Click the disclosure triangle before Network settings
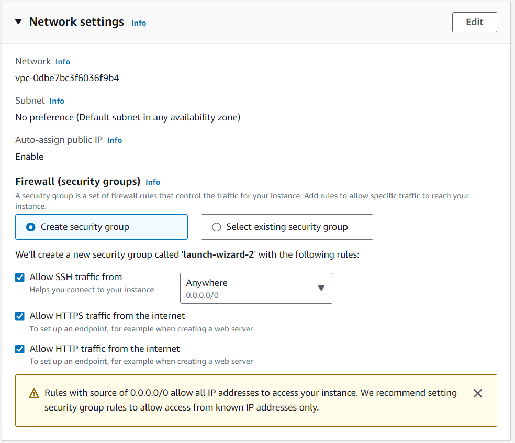Image resolution: width=515 pixels, height=443 pixels. tap(18, 22)
